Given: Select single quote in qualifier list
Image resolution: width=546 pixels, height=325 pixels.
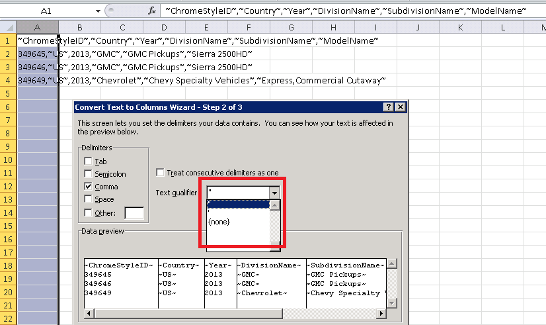Looking at the screenshot, I should pos(238,212).
